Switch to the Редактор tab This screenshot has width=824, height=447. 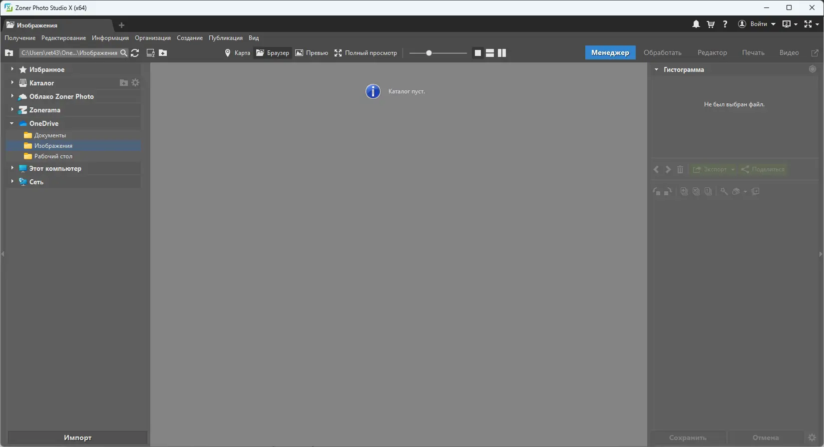click(712, 53)
